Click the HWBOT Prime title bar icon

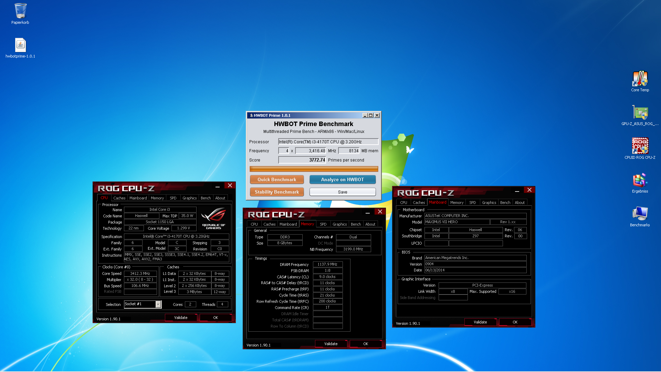[x=251, y=115]
